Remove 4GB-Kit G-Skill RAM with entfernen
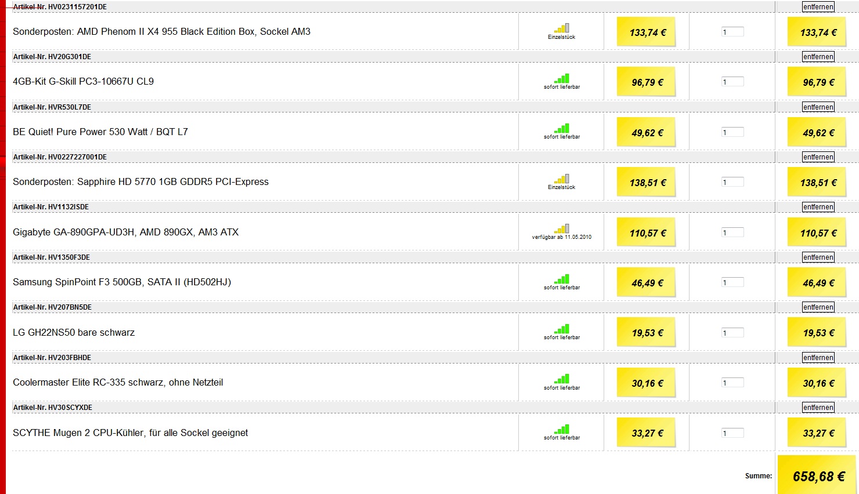The width and height of the screenshot is (859, 494). click(818, 57)
